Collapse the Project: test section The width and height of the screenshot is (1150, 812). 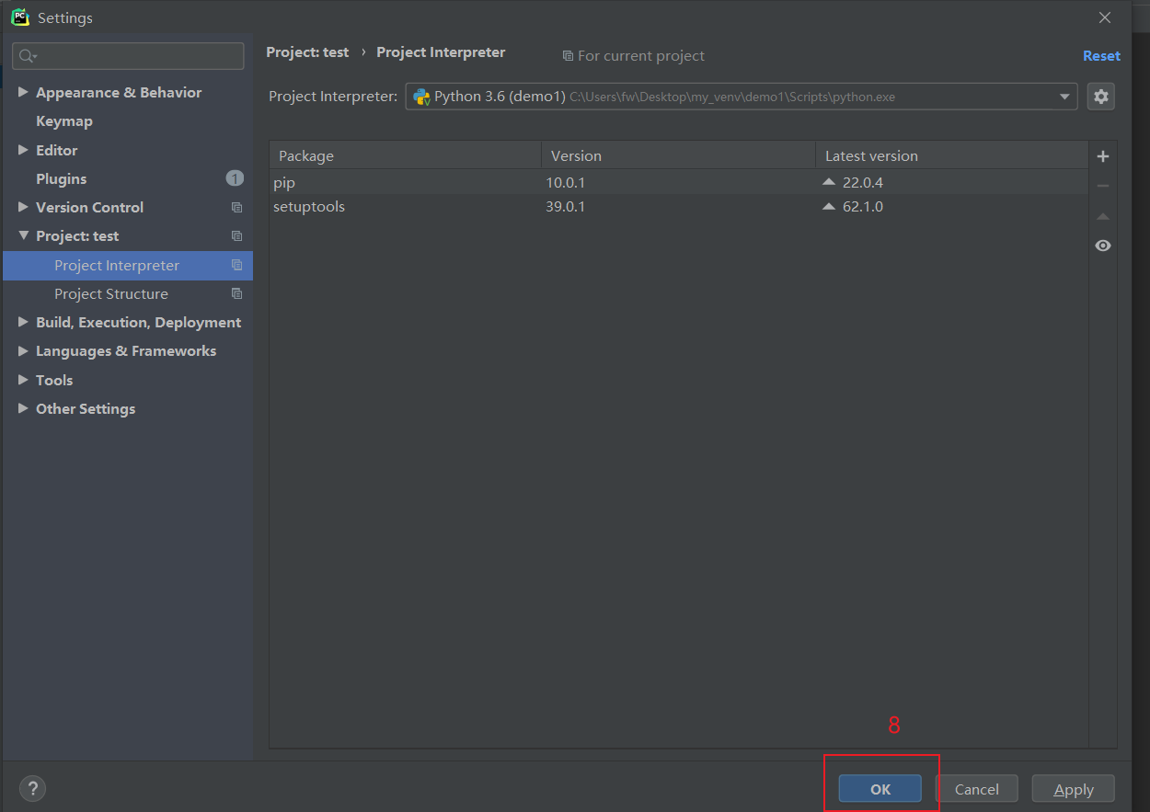click(x=23, y=235)
